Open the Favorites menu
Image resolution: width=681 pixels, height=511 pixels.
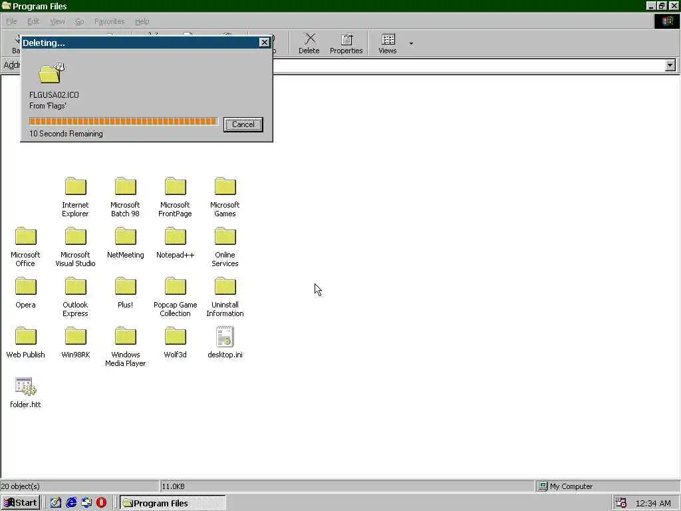110,21
